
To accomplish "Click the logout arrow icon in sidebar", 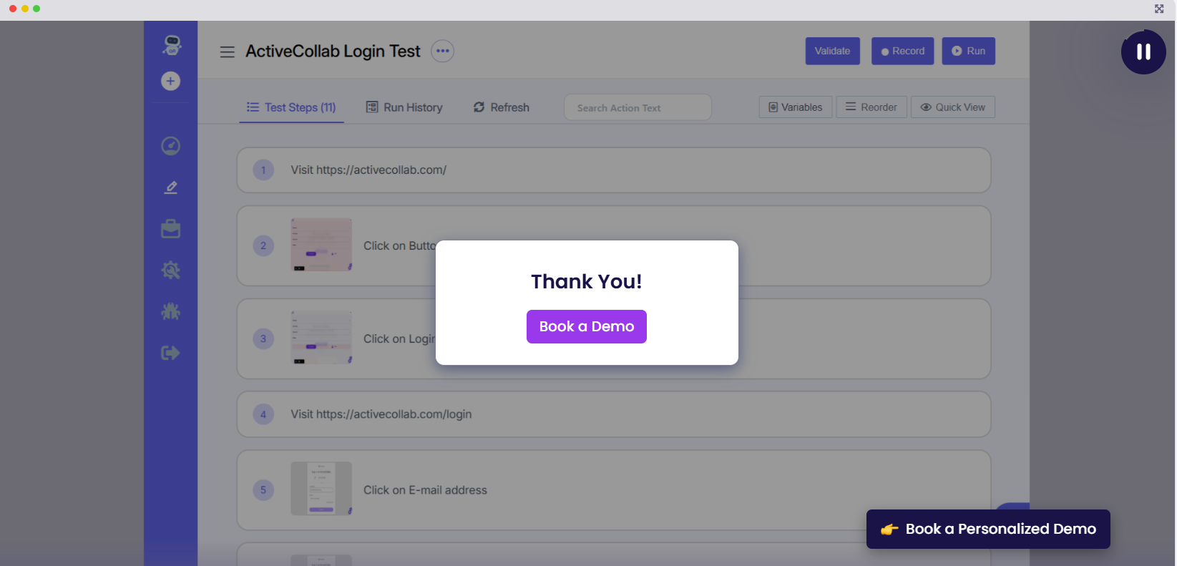I will (x=170, y=353).
